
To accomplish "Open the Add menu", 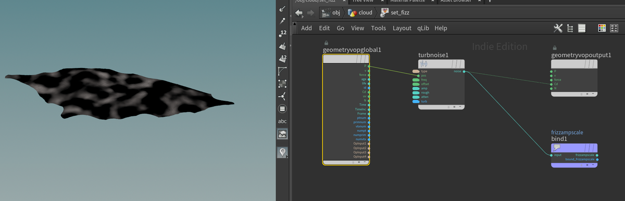I will click(x=306, y=28).
